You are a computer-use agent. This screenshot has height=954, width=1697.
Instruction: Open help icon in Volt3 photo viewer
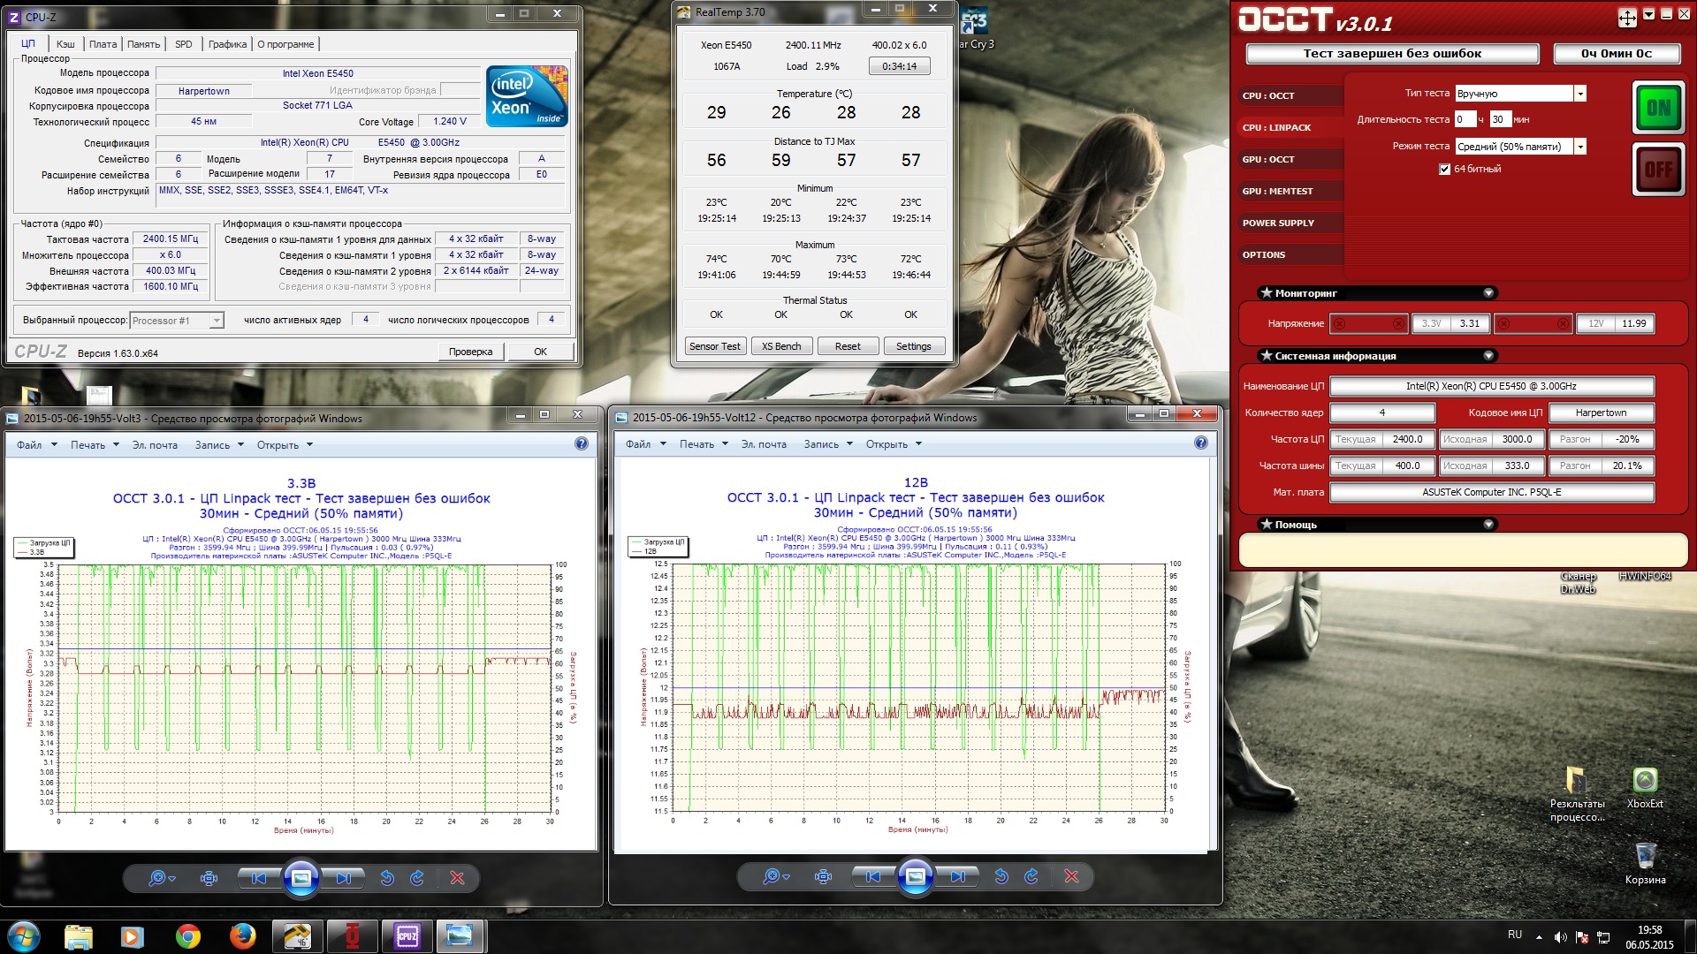[582, 444]
